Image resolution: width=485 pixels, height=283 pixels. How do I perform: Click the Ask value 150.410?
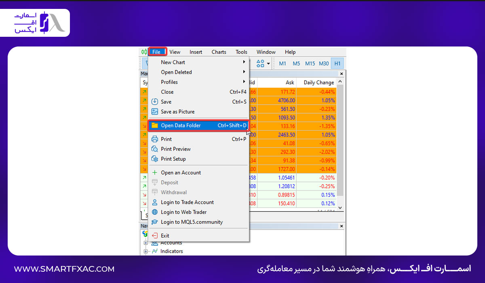click(x=286, y=203)
